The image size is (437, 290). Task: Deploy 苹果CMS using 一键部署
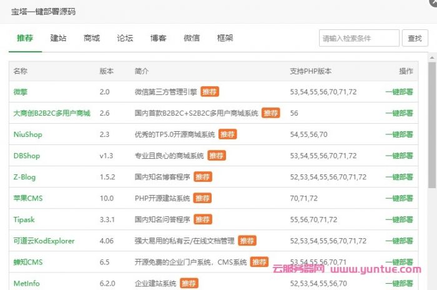click(399, 198)
